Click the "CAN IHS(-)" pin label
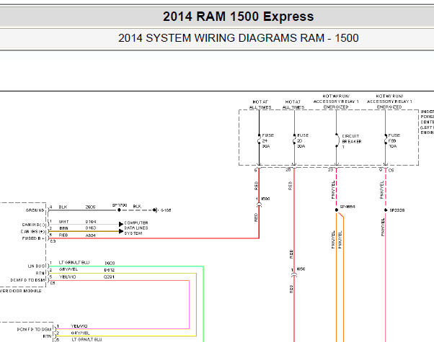This screenshot has width=434, height=342. pos(34,225)
